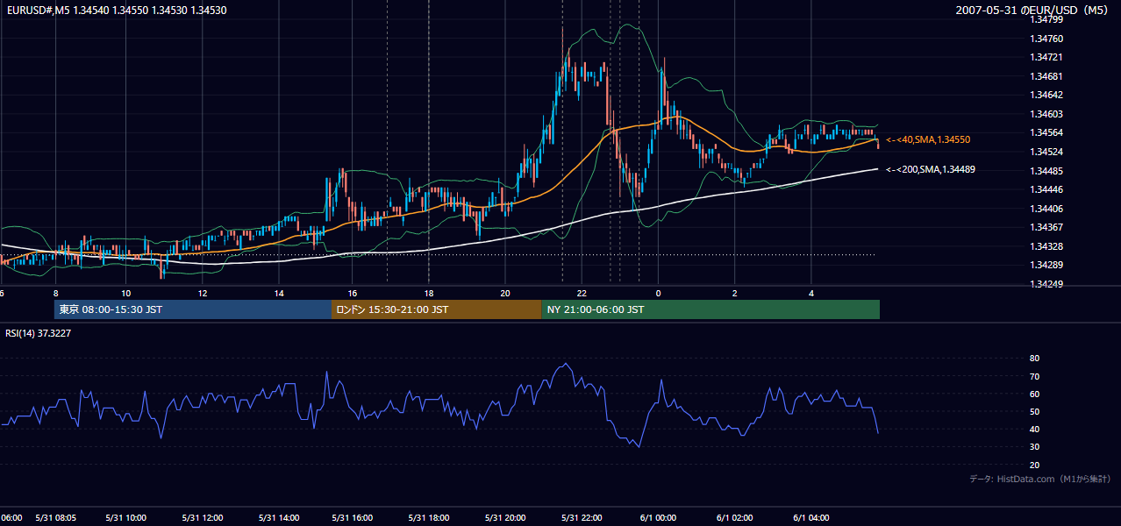The height and width of the screenshot is (526, 1121).
Task: Click the HistData.com data source credit
Action: point(1040,479)
